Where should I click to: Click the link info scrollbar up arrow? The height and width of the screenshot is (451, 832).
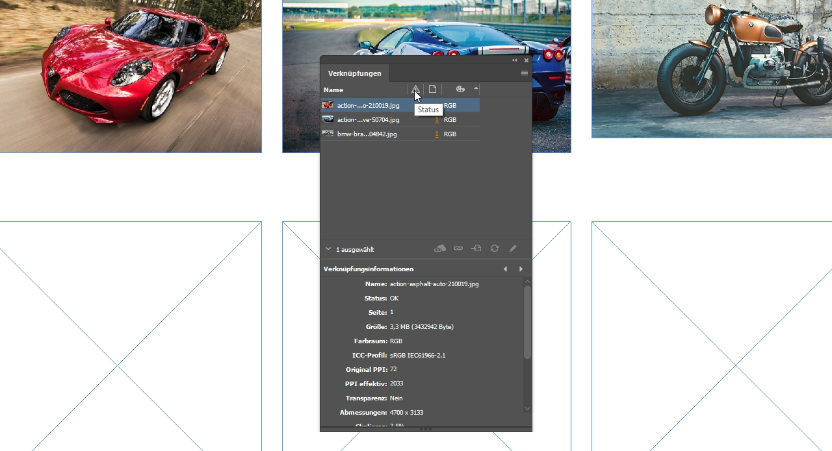coord(527,281)
